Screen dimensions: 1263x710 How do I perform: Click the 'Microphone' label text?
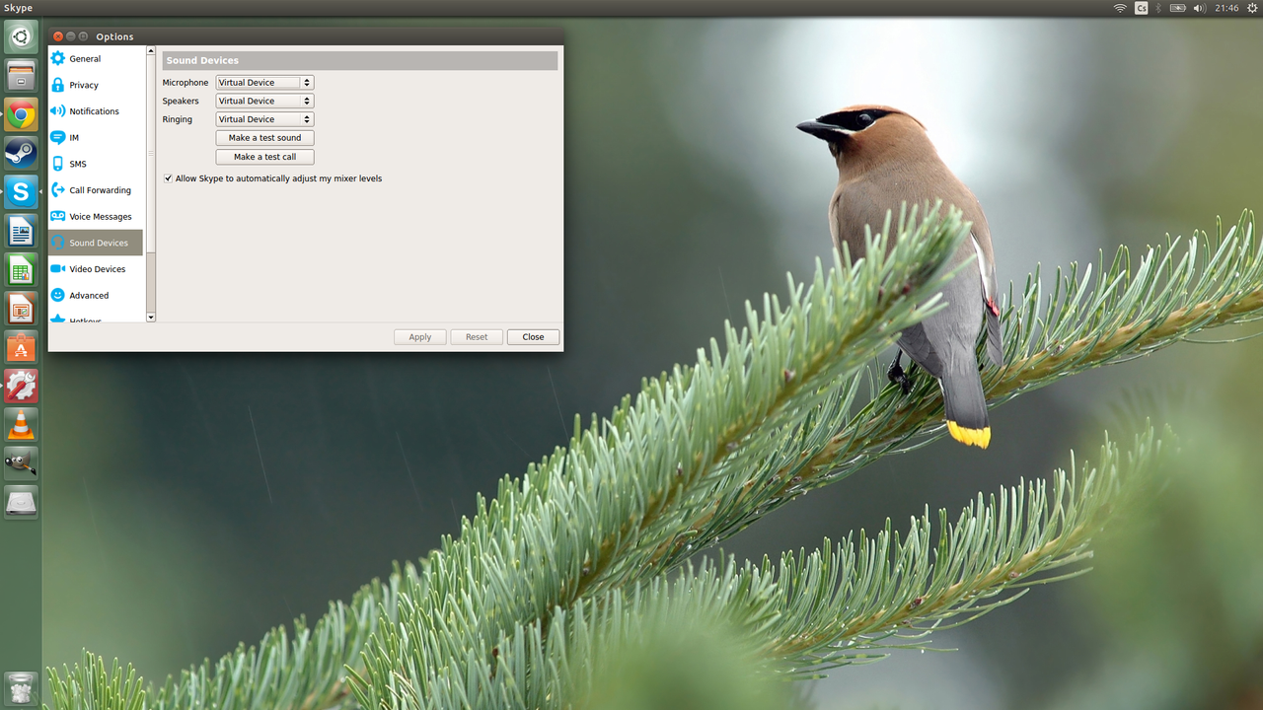186,83
